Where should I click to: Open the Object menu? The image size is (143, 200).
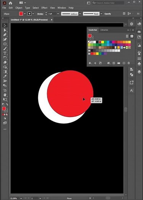tap(19, 8)
